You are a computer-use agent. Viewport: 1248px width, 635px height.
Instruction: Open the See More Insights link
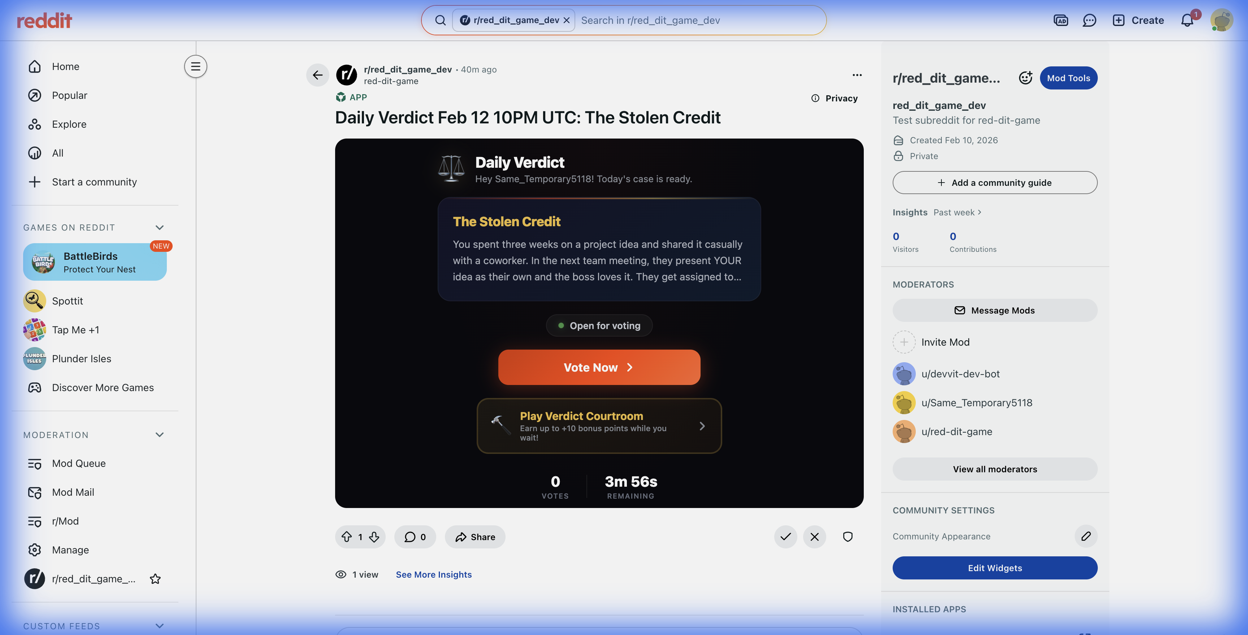(434, 574)
